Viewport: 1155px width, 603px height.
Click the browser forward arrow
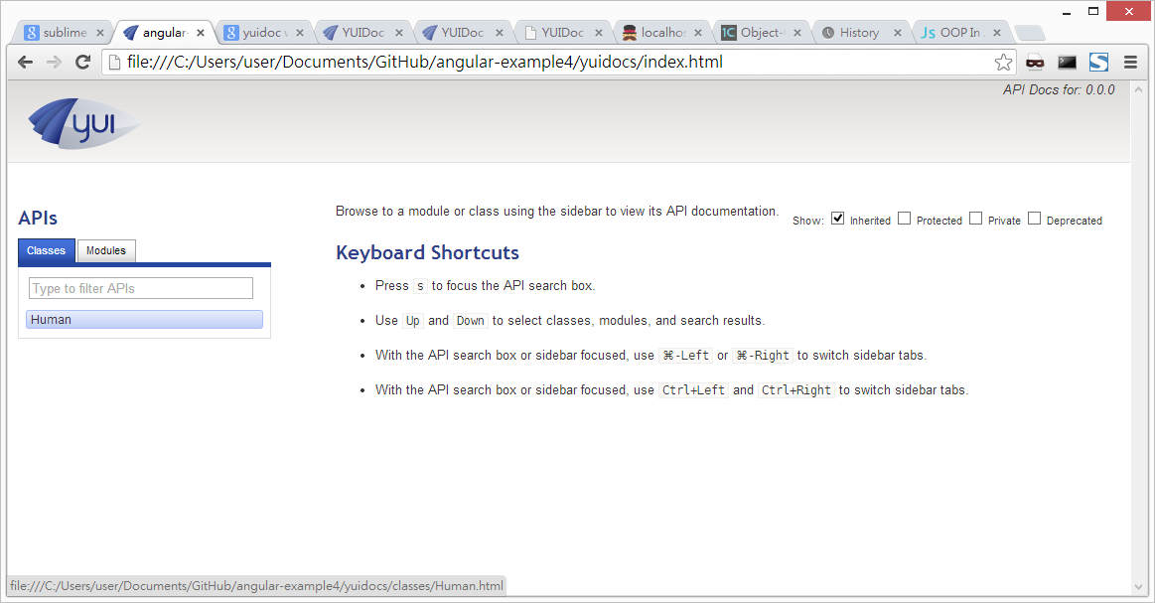54,62
